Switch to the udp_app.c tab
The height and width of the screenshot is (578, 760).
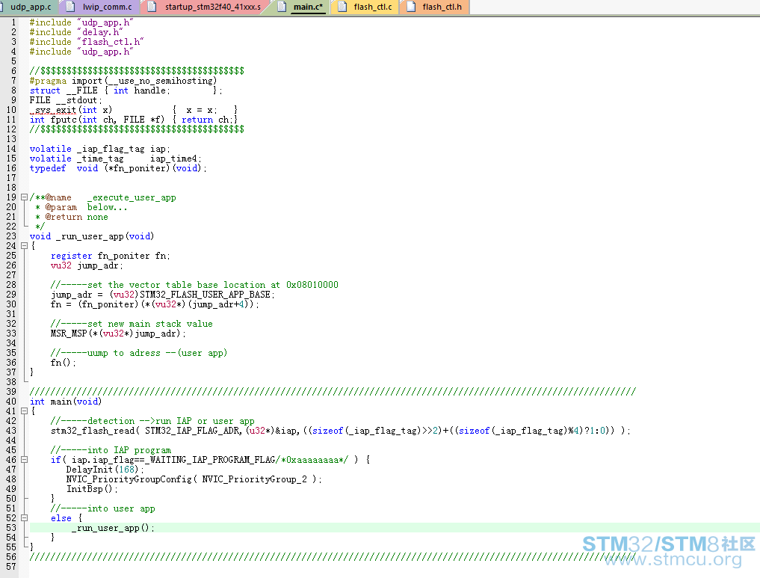coord(29,7)
